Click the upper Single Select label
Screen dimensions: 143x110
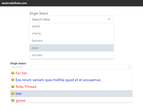tap(39, 14)
